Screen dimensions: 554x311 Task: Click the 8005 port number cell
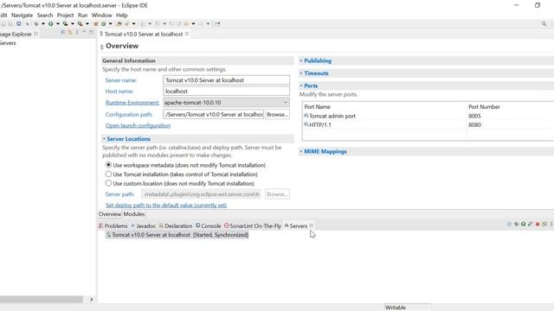click(x=474, y=116)
